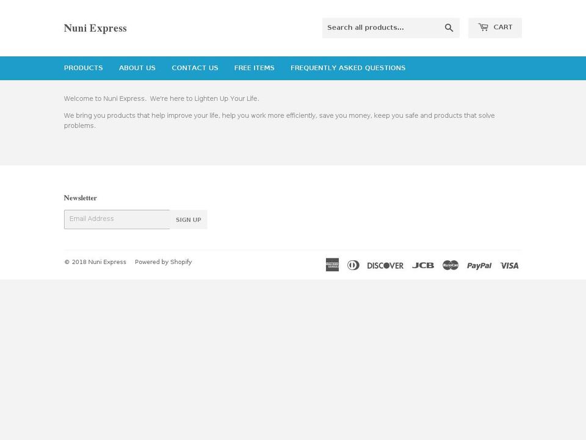Click the Nuni Express logo title
Image resolution: width=586 pixels, height=440 pixels.
tap(95, 28)
